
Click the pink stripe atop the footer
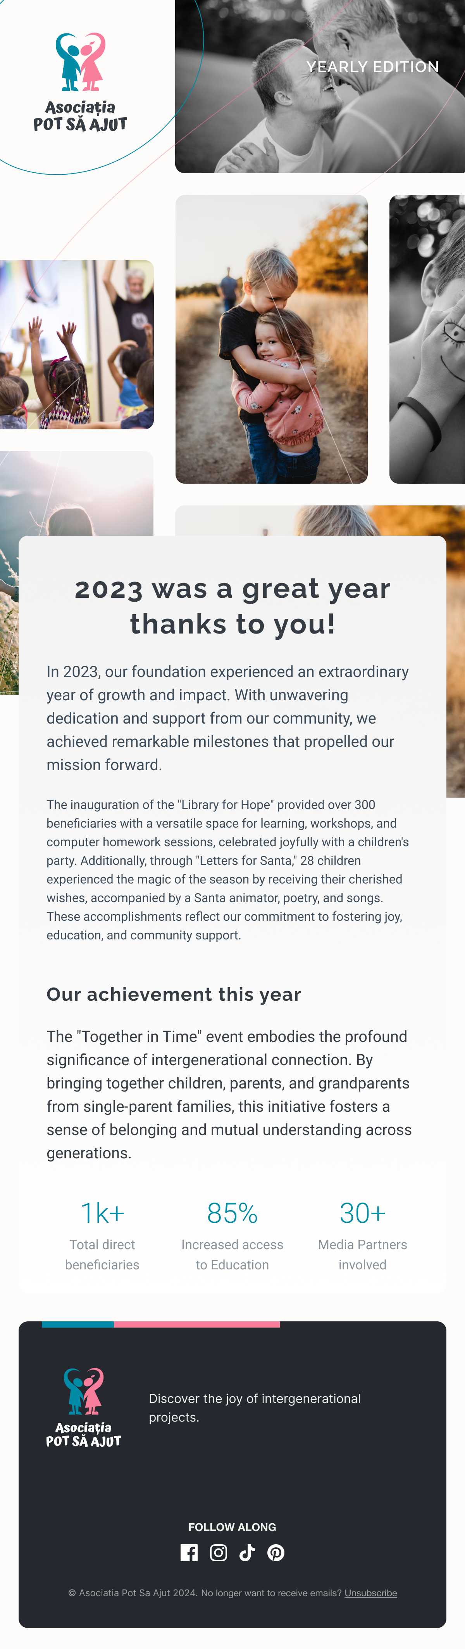coord(197,1324)
